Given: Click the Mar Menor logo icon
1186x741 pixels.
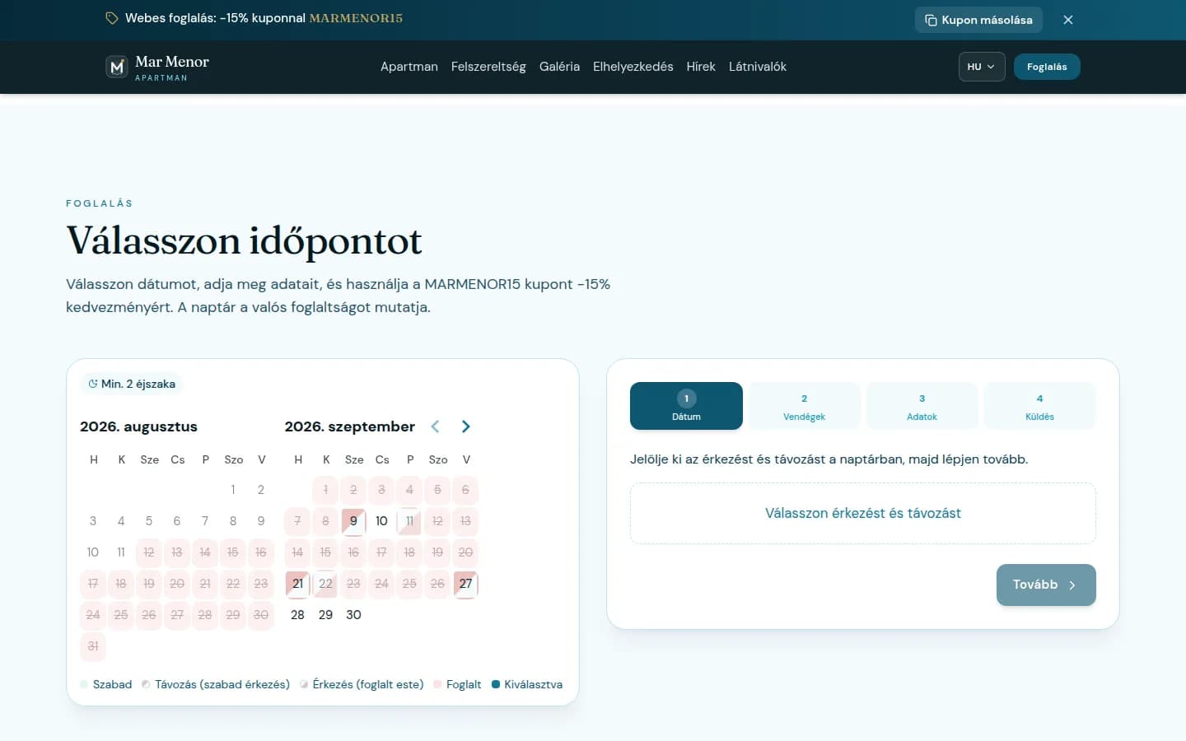Looking at the screenshot, I should tap(117, 67).
